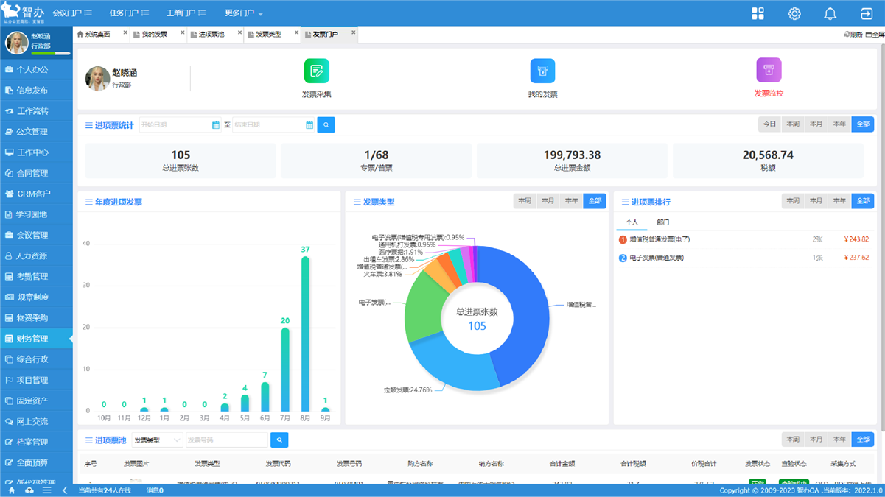Click the logout icon at top right
885x497 pixels.
click(x=866, y=13)
